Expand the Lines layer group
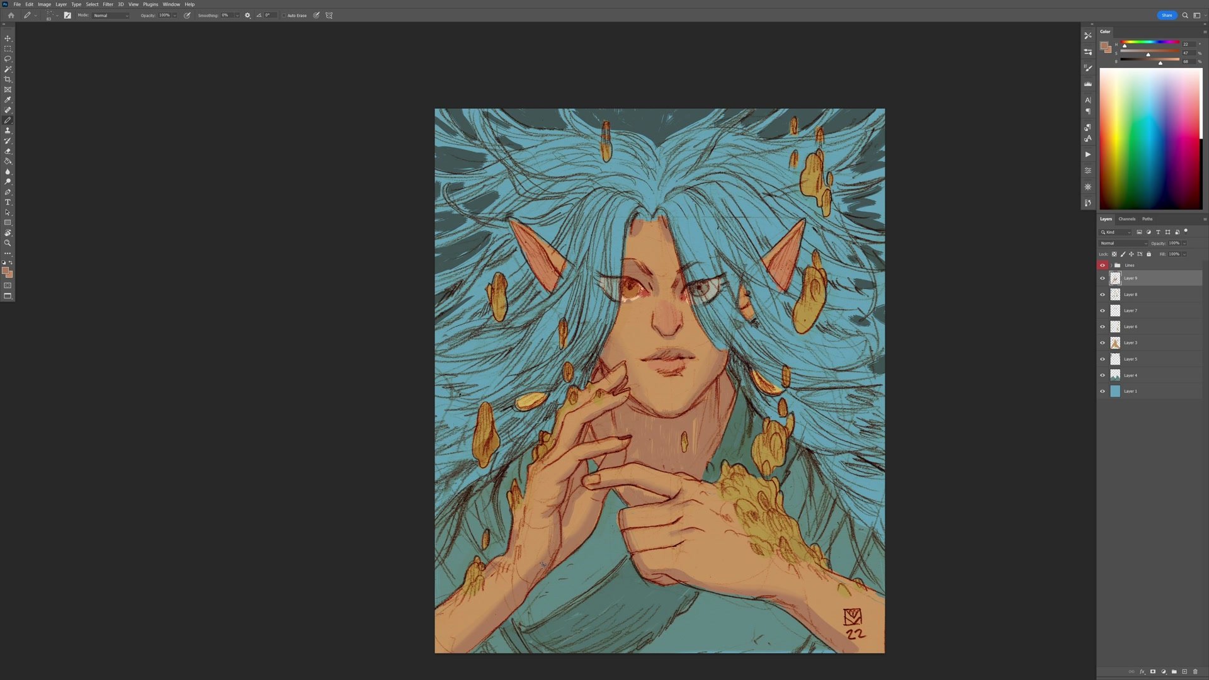This screenshot has width=1209, height=680. pos(1111,265)
